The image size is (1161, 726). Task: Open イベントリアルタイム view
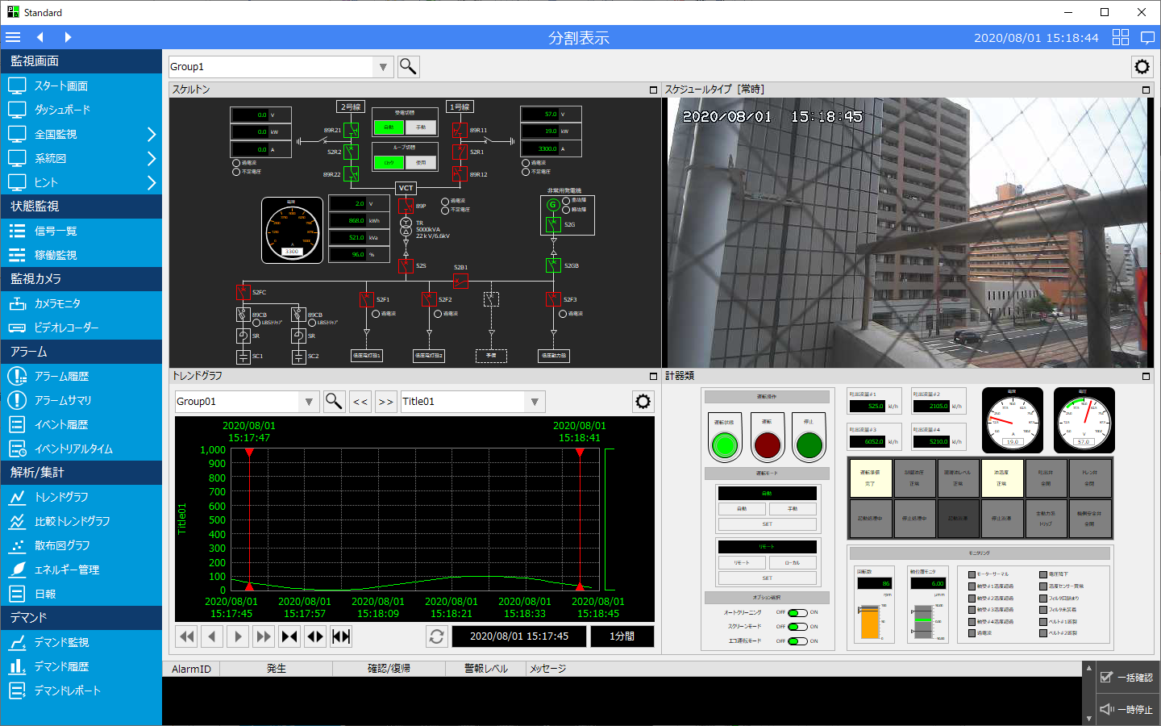81,449
